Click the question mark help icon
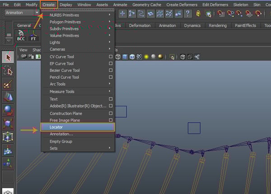 tap(188, 14)
